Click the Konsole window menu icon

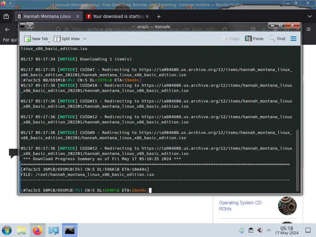(22, 25)
